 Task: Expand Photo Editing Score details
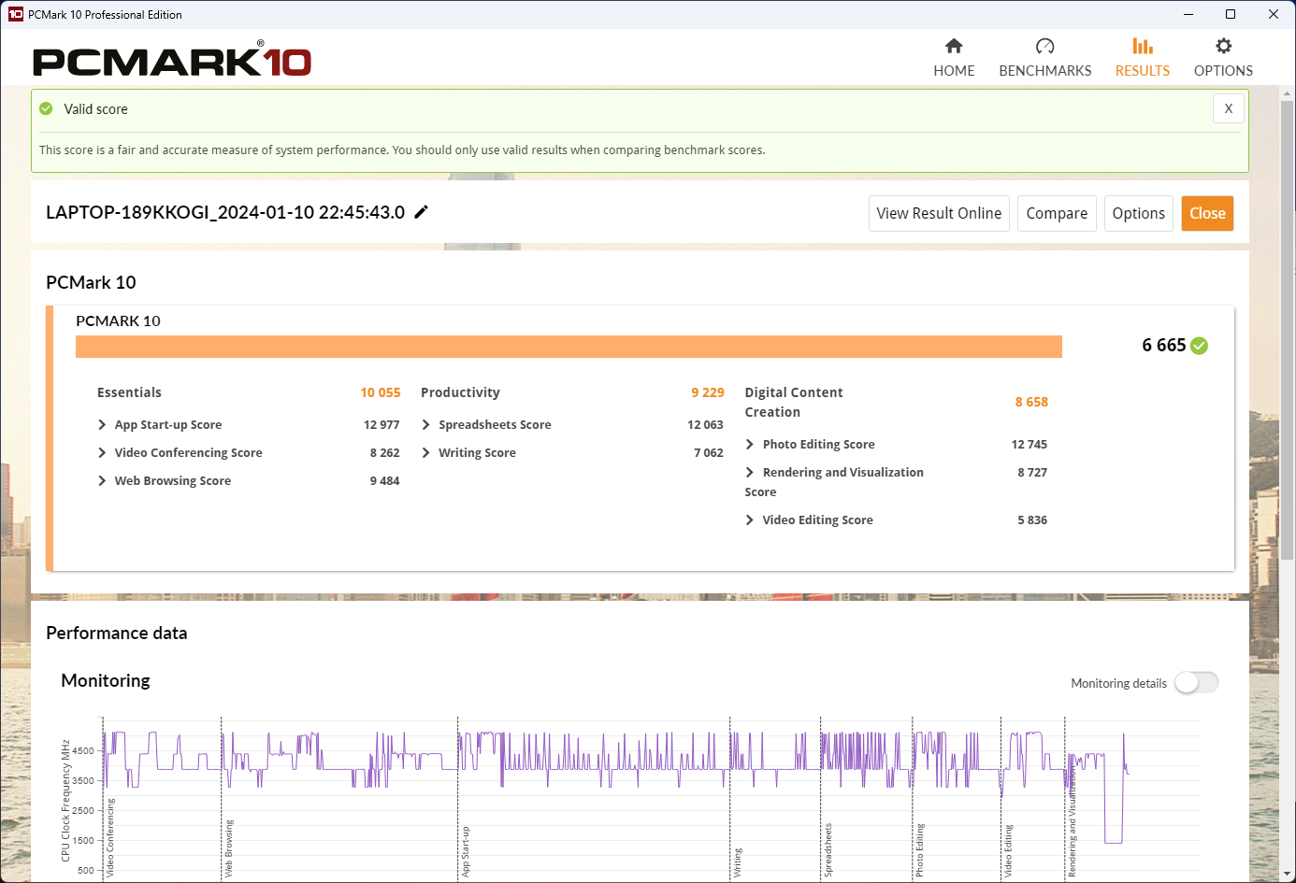tap(750, 445)
